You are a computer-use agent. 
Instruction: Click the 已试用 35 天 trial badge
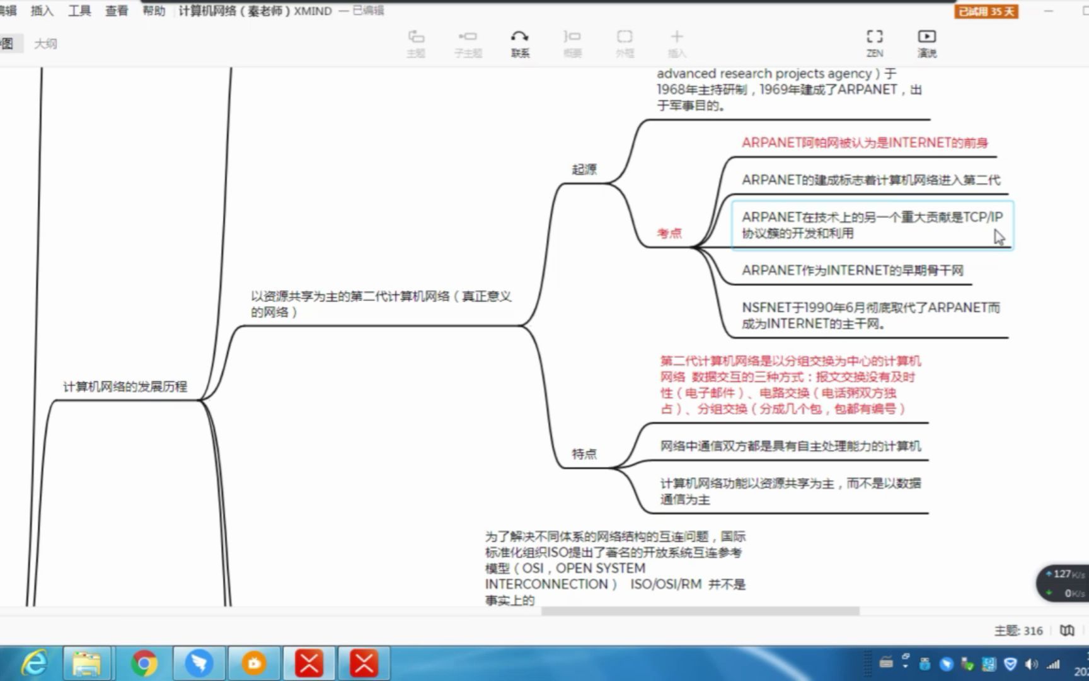pos(986,11)
